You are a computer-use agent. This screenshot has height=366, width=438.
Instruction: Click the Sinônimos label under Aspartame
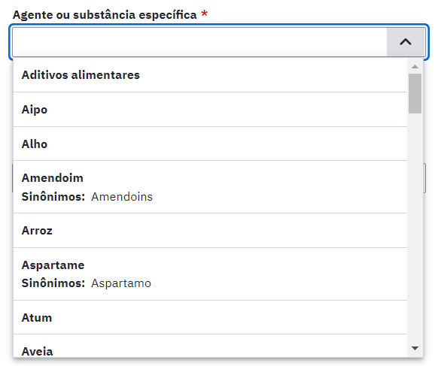(53, 283)
